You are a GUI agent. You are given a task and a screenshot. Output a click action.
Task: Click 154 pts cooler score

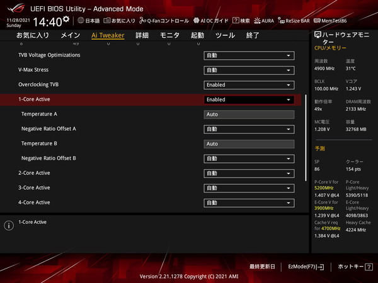tap(353, 169)
